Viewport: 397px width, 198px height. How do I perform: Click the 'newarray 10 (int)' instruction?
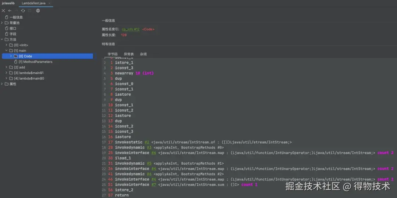coord(134,73)
